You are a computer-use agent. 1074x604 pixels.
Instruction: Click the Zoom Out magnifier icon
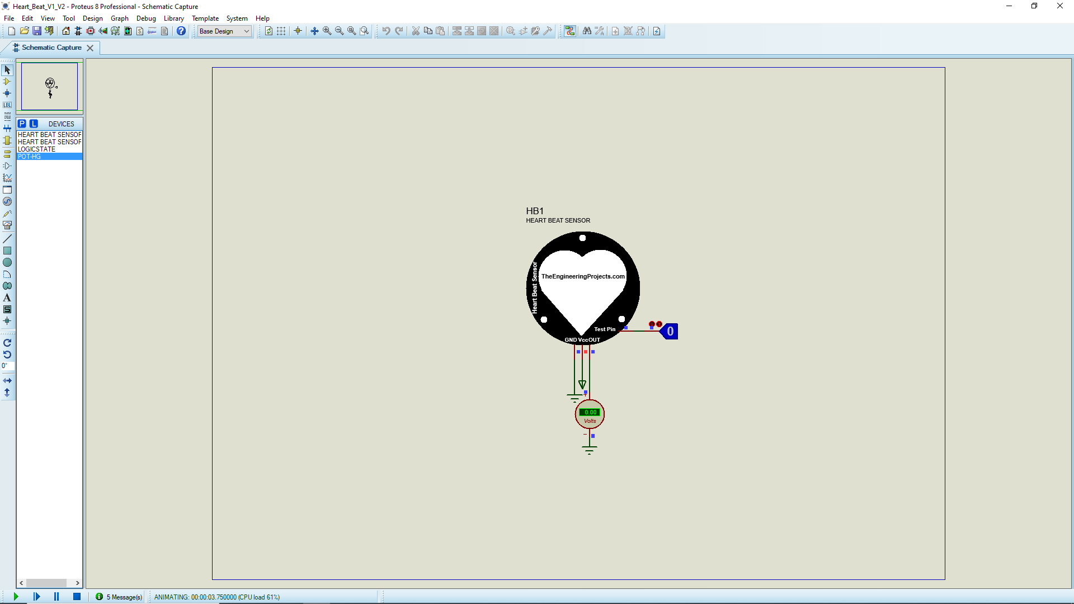click(340, 31)
